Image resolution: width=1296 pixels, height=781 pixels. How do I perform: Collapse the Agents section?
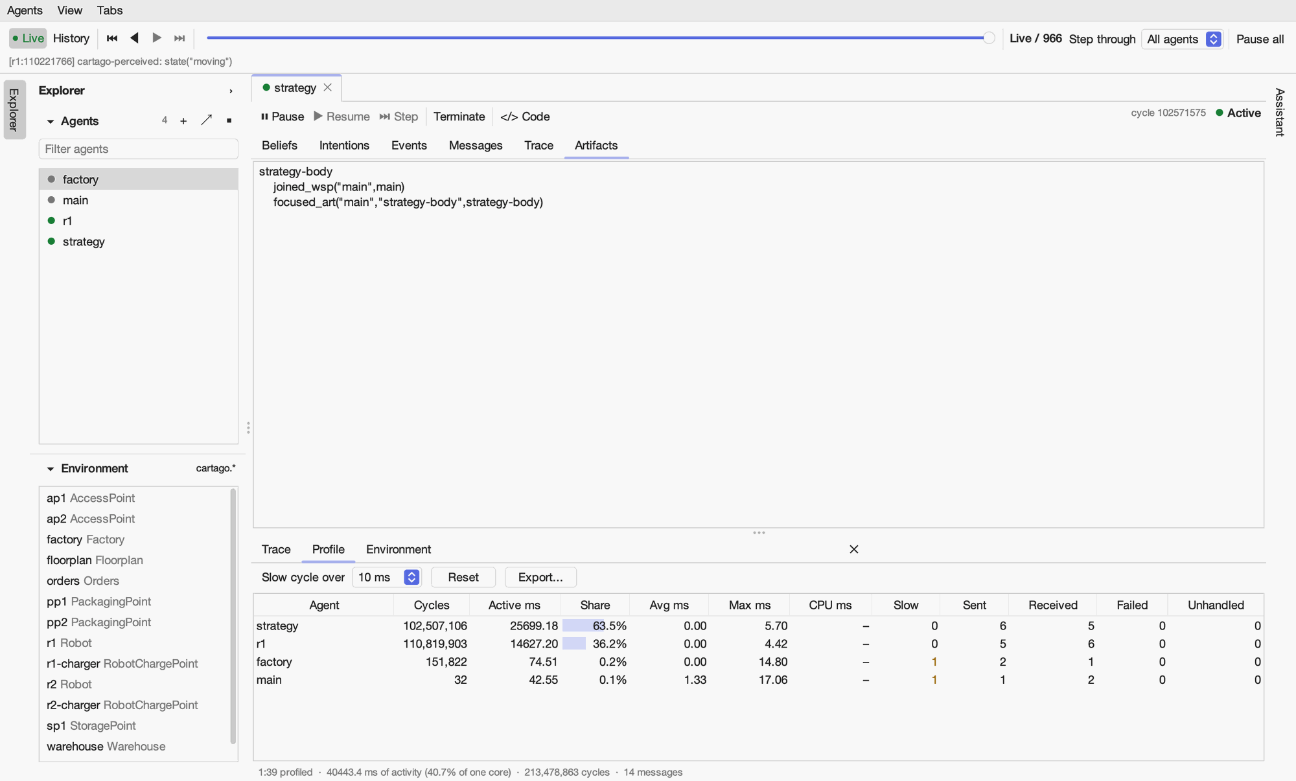pos(51,122)
